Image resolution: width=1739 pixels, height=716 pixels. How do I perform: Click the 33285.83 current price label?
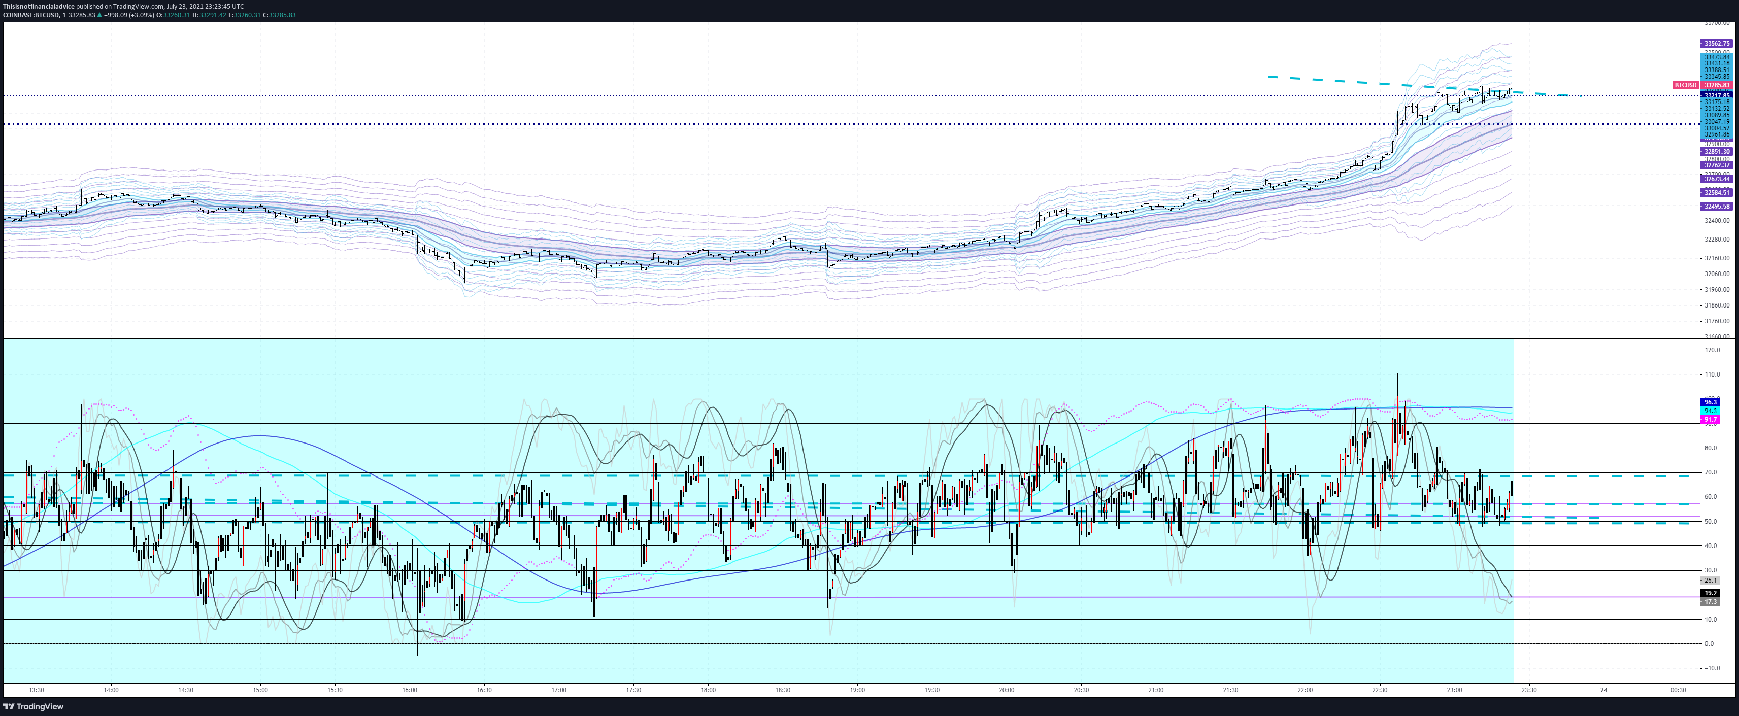point(1717,85)
